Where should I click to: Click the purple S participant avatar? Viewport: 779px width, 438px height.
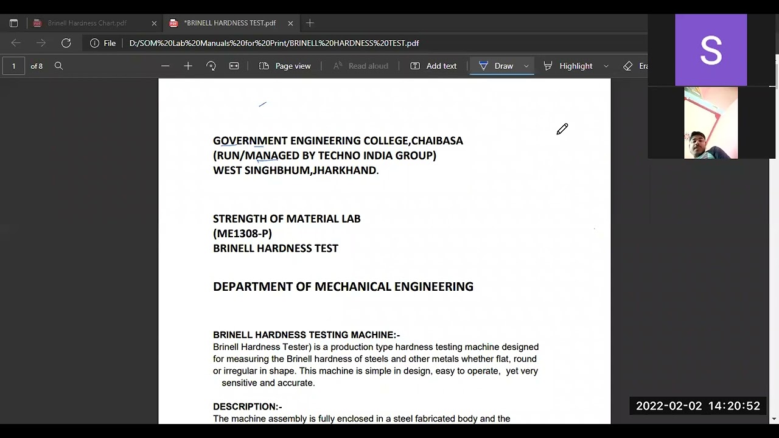tap(711, 50)
